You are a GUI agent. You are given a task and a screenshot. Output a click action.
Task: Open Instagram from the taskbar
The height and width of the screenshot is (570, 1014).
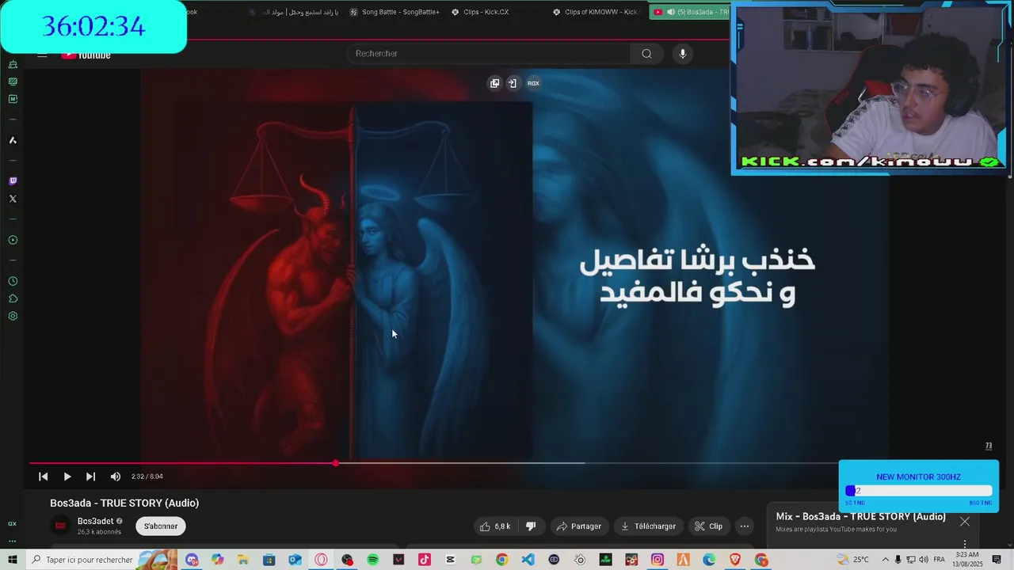[657, 560]
